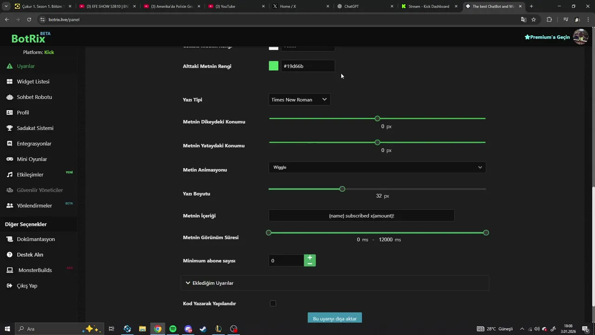
Task: Click Bu uyarıyı dışa aktar button
Action: pyautogui.click(x=335, y=318)
